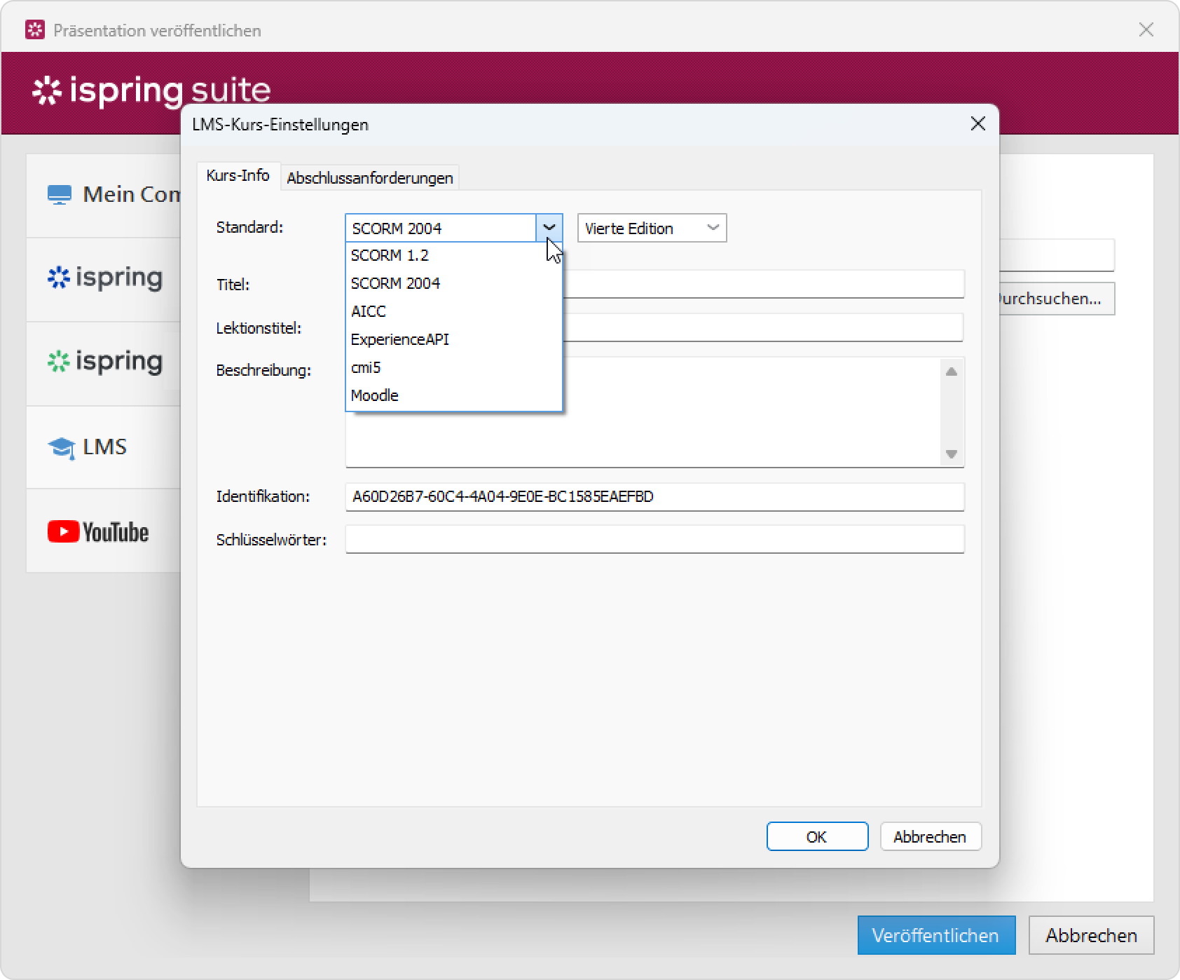Collapse the Standard combo box arrow
This screenshot has width=1180, height=980.
tap(549, 228)
